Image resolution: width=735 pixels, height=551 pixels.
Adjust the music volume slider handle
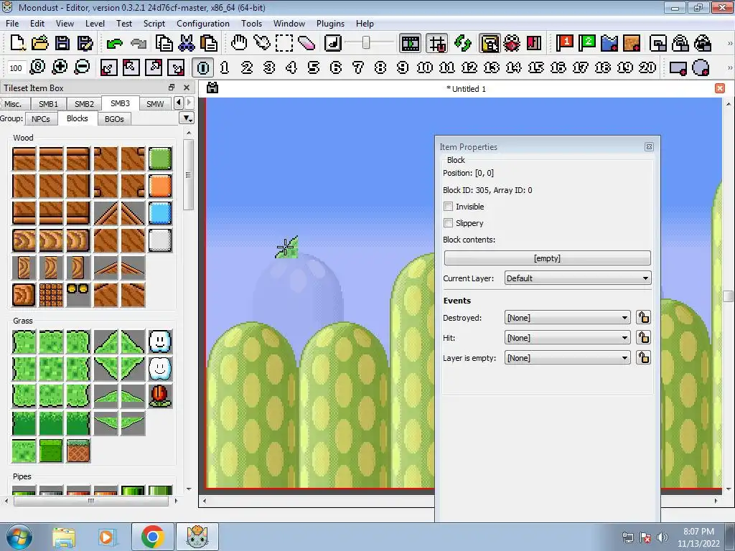(366, 43)
